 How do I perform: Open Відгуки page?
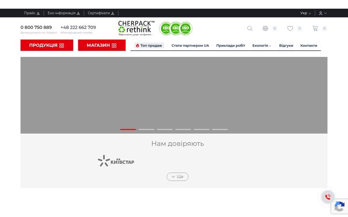(x=286, y=46)
